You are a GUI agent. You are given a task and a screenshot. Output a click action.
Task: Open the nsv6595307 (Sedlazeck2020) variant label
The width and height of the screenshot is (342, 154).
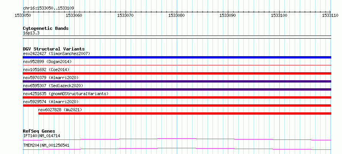pyautogui.click(x=53, y=86)
